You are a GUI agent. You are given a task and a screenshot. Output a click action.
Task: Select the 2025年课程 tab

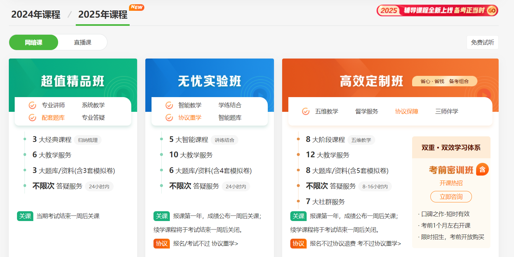click(x=103, y=15)
